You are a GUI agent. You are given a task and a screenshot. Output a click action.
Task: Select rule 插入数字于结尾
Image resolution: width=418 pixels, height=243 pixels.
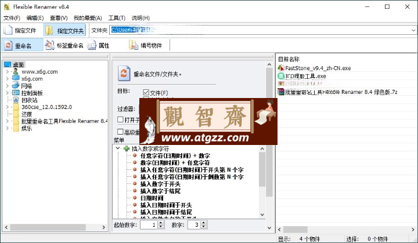160,191
